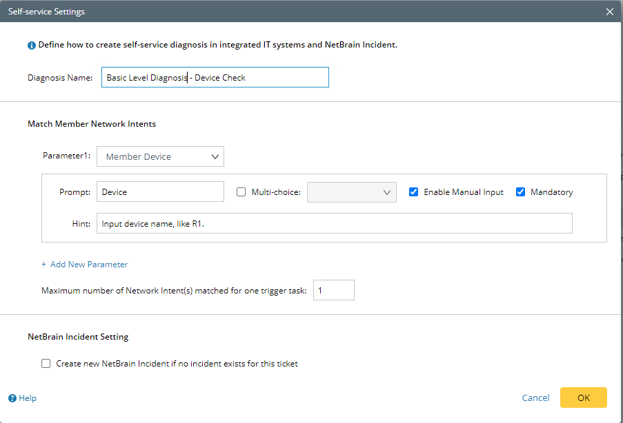This screenshot has height=423, width=623.
Task: Click the NetBrain Incident Setting heading
Action: (x=78, y=336)
